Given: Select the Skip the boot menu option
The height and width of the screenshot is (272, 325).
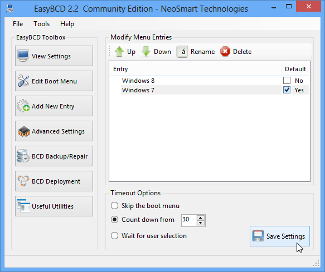Looking at the screenshot, I should click(115, 206).
